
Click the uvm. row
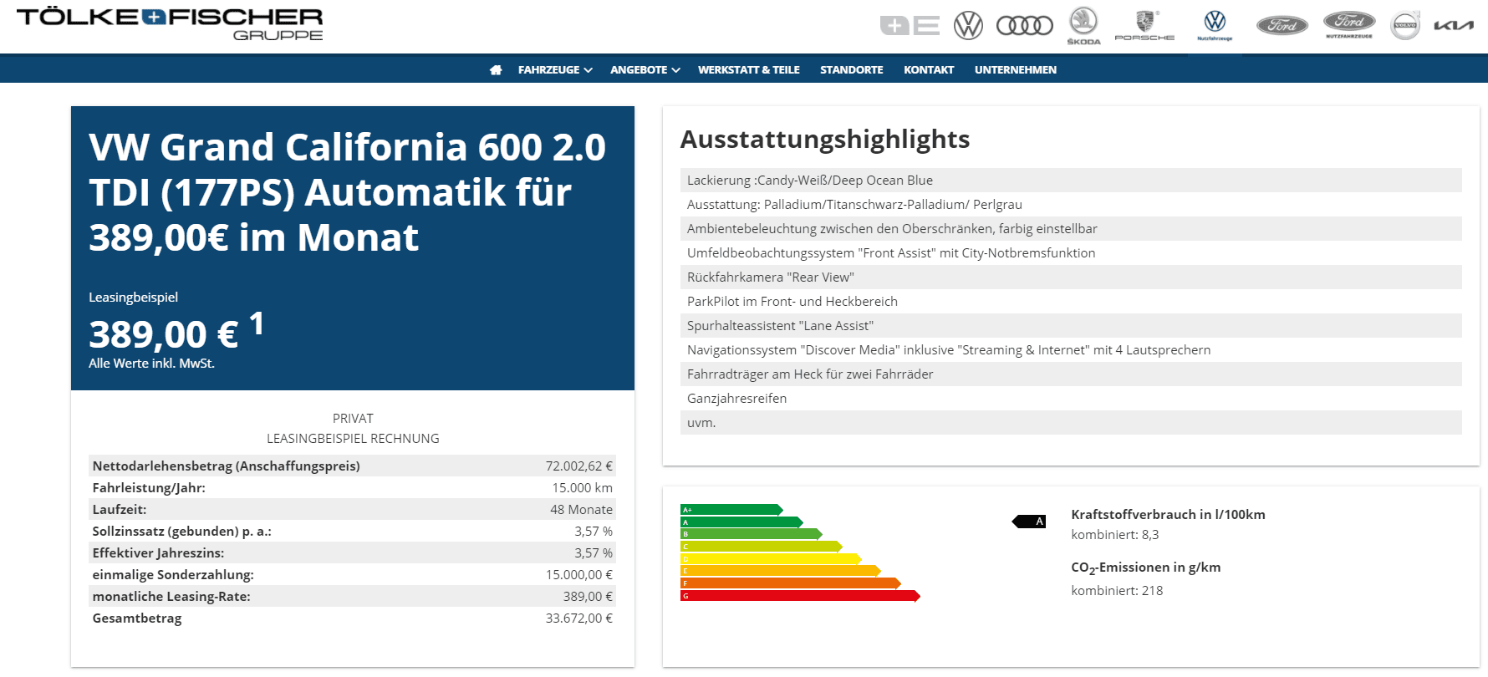[x=1071, y=423]
